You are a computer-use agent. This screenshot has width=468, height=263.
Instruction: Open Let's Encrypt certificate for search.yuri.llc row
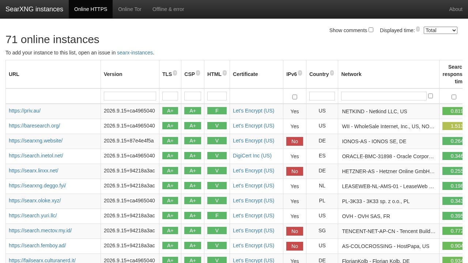coord(253,216)
